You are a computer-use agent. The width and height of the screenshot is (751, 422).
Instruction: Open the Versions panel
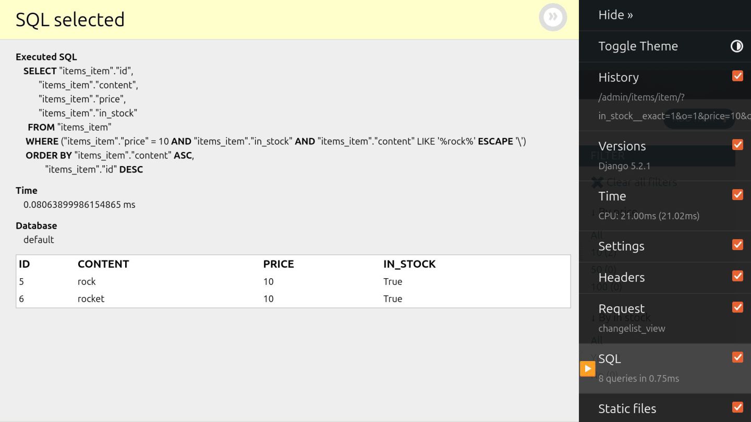[x=622, y=146]
